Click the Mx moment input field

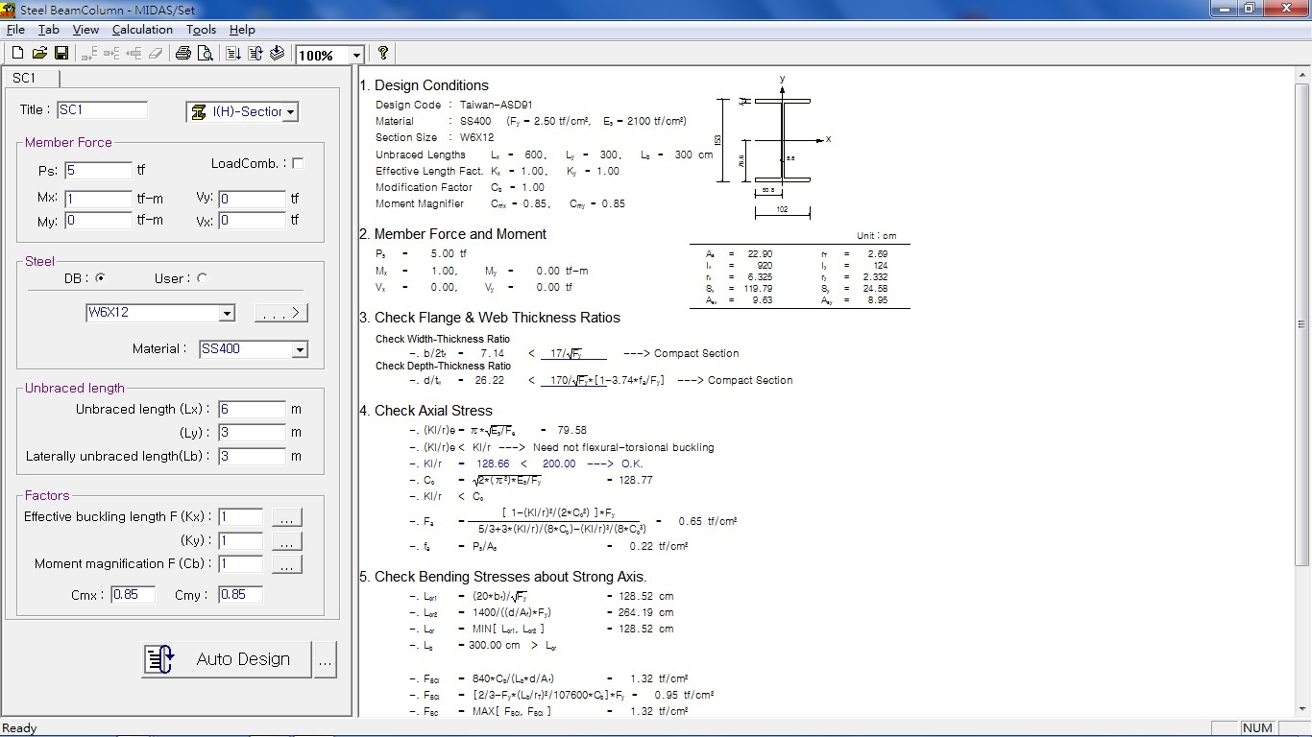(x=98, y=199)
